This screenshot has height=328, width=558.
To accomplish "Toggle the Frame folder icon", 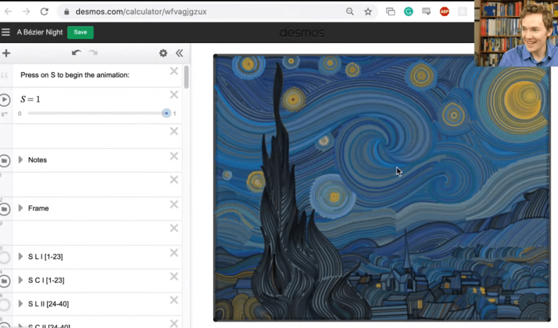I will (x=5, y=209).
